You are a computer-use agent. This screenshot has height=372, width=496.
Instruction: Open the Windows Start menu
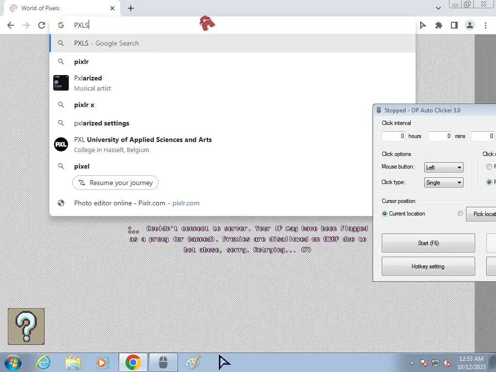[13, 362]
